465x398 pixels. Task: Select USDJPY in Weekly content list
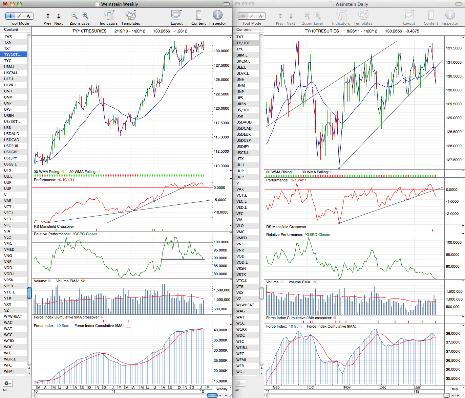tap(14, 158)
